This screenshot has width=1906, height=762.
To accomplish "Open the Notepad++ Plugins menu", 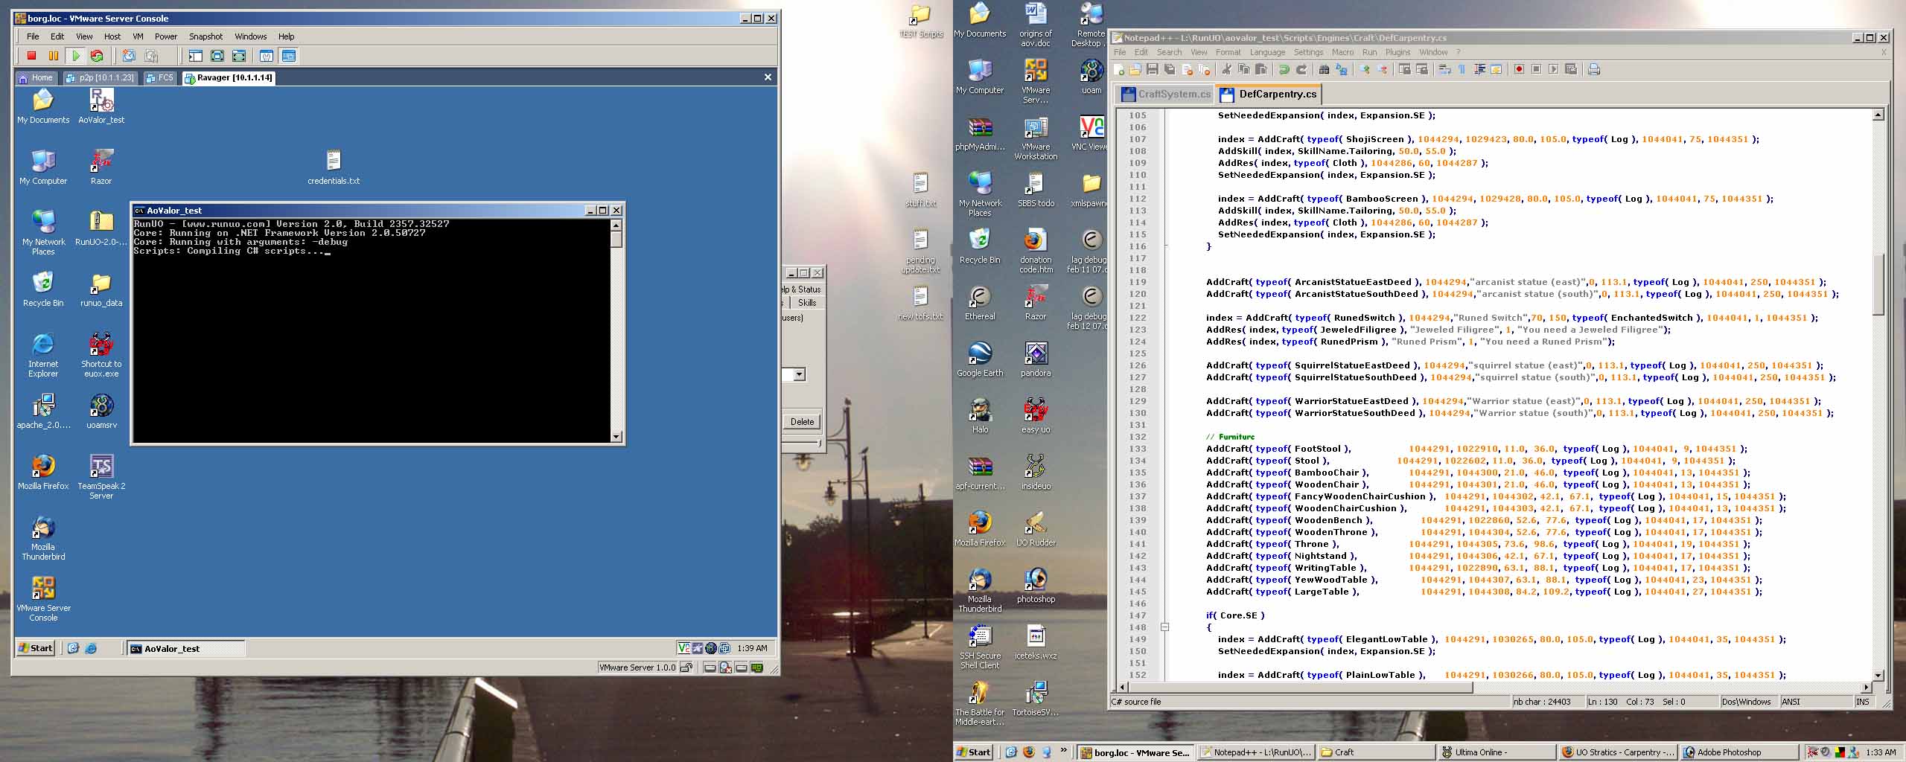I will 1397,52.
